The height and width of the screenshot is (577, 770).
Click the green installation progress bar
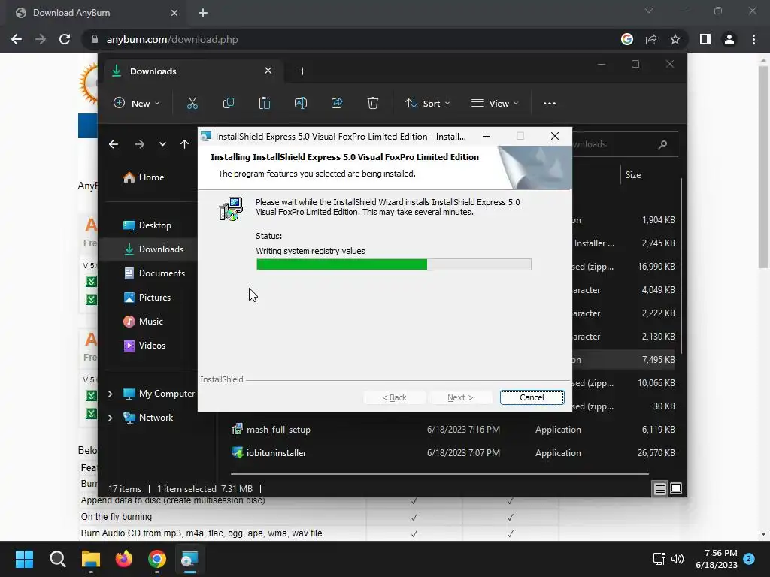click(x=394, y=264)
